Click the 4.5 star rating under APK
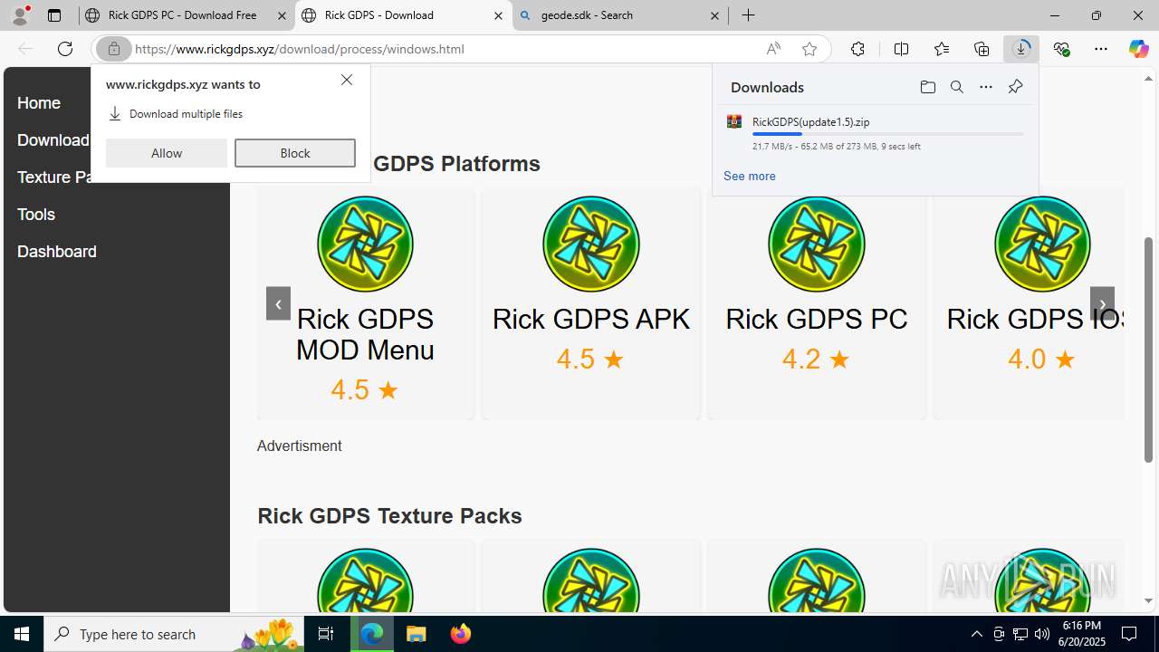 pos(590,360)
